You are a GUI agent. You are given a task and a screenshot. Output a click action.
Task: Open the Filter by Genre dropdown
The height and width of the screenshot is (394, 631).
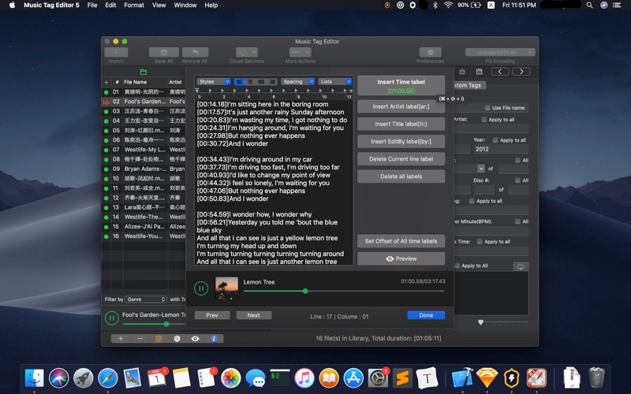point(146,299)
